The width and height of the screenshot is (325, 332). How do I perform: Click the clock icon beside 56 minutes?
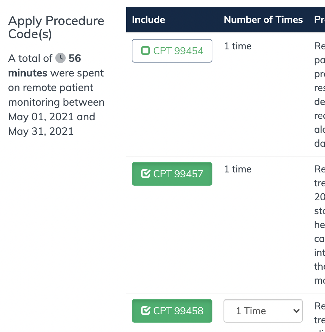coord(60,58)
